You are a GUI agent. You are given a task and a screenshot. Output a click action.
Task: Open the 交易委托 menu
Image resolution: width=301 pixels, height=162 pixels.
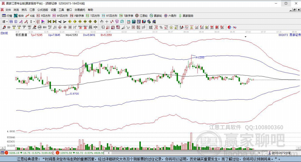(x=80, y=10)
